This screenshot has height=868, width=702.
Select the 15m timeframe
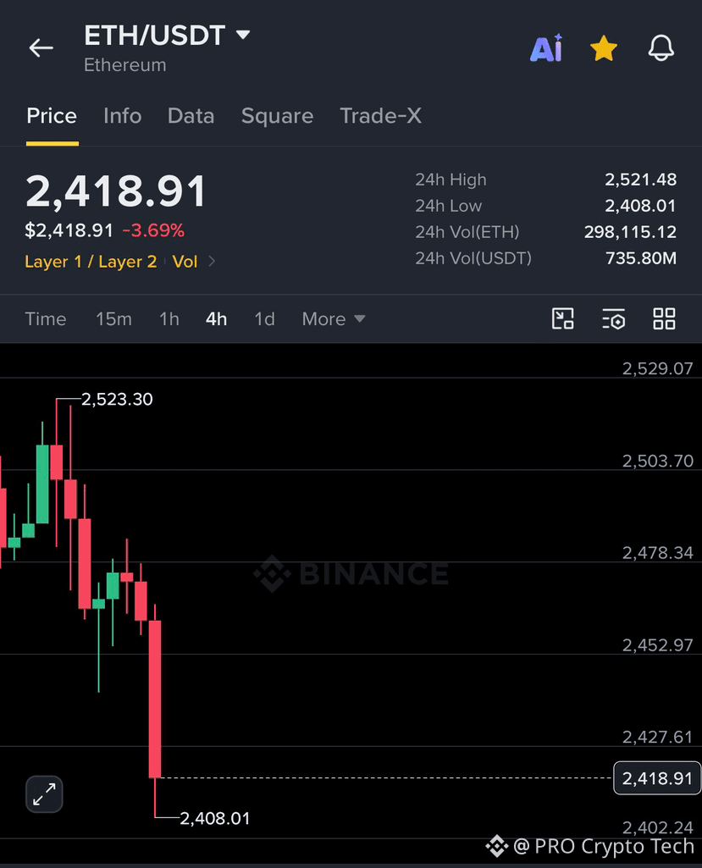tap(113, 319)
